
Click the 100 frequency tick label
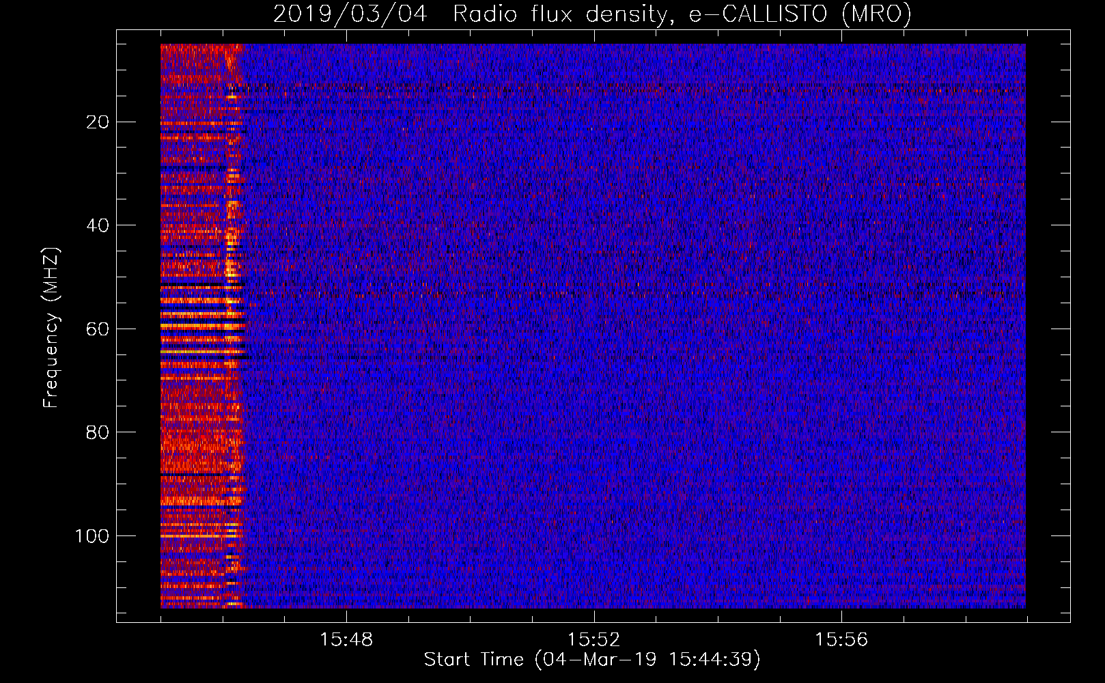click(x=92, y=536)
